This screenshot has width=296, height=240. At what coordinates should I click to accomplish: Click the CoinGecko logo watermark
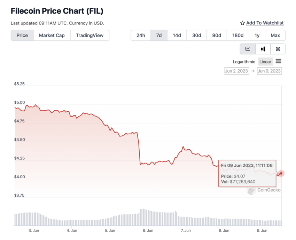[264, 190]
